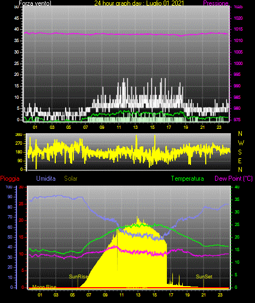This screenshot has width=255, height=303.
Task: Click the Pioggia legend label
Action: click(x=10, y=179)
